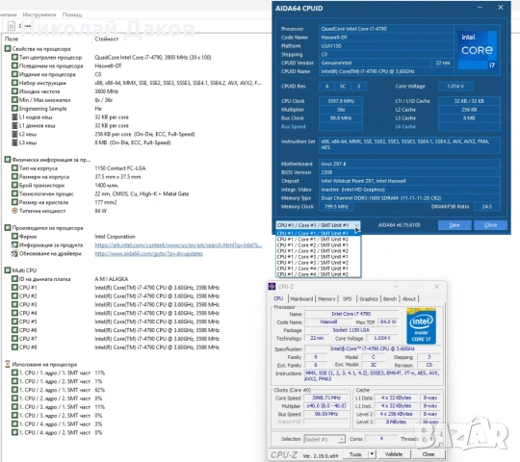Click the CPU-Z title bar app icon

coord(272,287)
